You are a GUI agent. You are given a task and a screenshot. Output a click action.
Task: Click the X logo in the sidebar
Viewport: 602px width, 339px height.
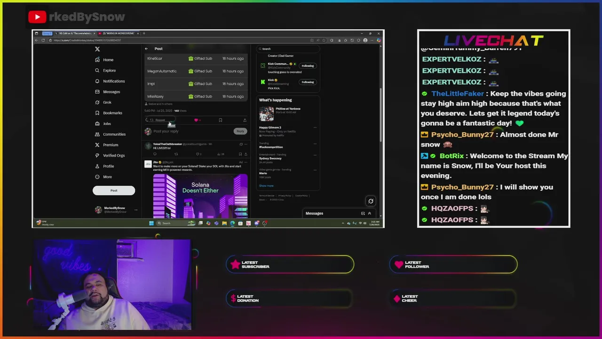pos(97,49)
